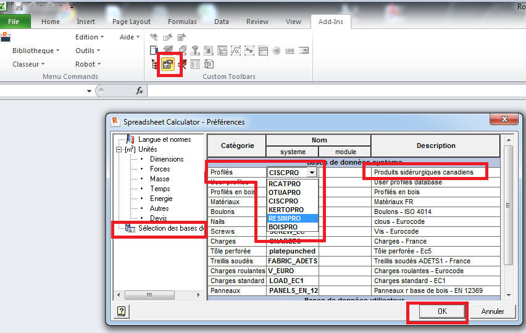The image size is (526, 333).
Task: Choose RESINPRO from the dropdown list
Action: click(293, 218)
